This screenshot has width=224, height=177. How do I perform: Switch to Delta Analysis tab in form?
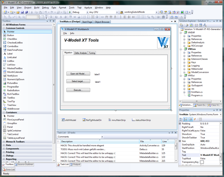(81, 53)
